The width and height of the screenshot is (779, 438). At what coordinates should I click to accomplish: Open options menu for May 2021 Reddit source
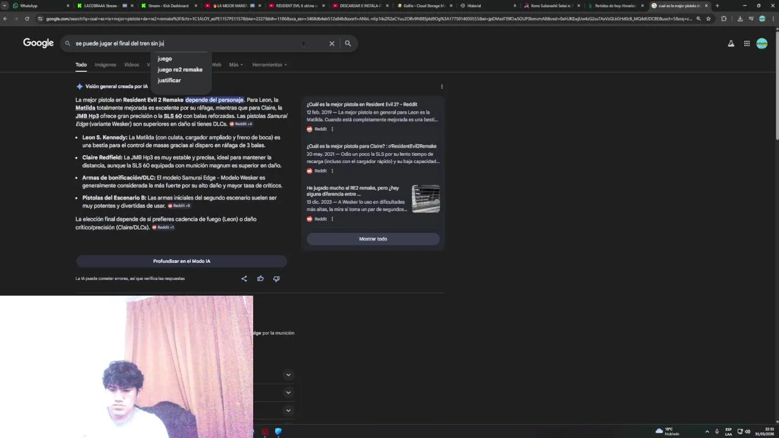coord(332,171)
